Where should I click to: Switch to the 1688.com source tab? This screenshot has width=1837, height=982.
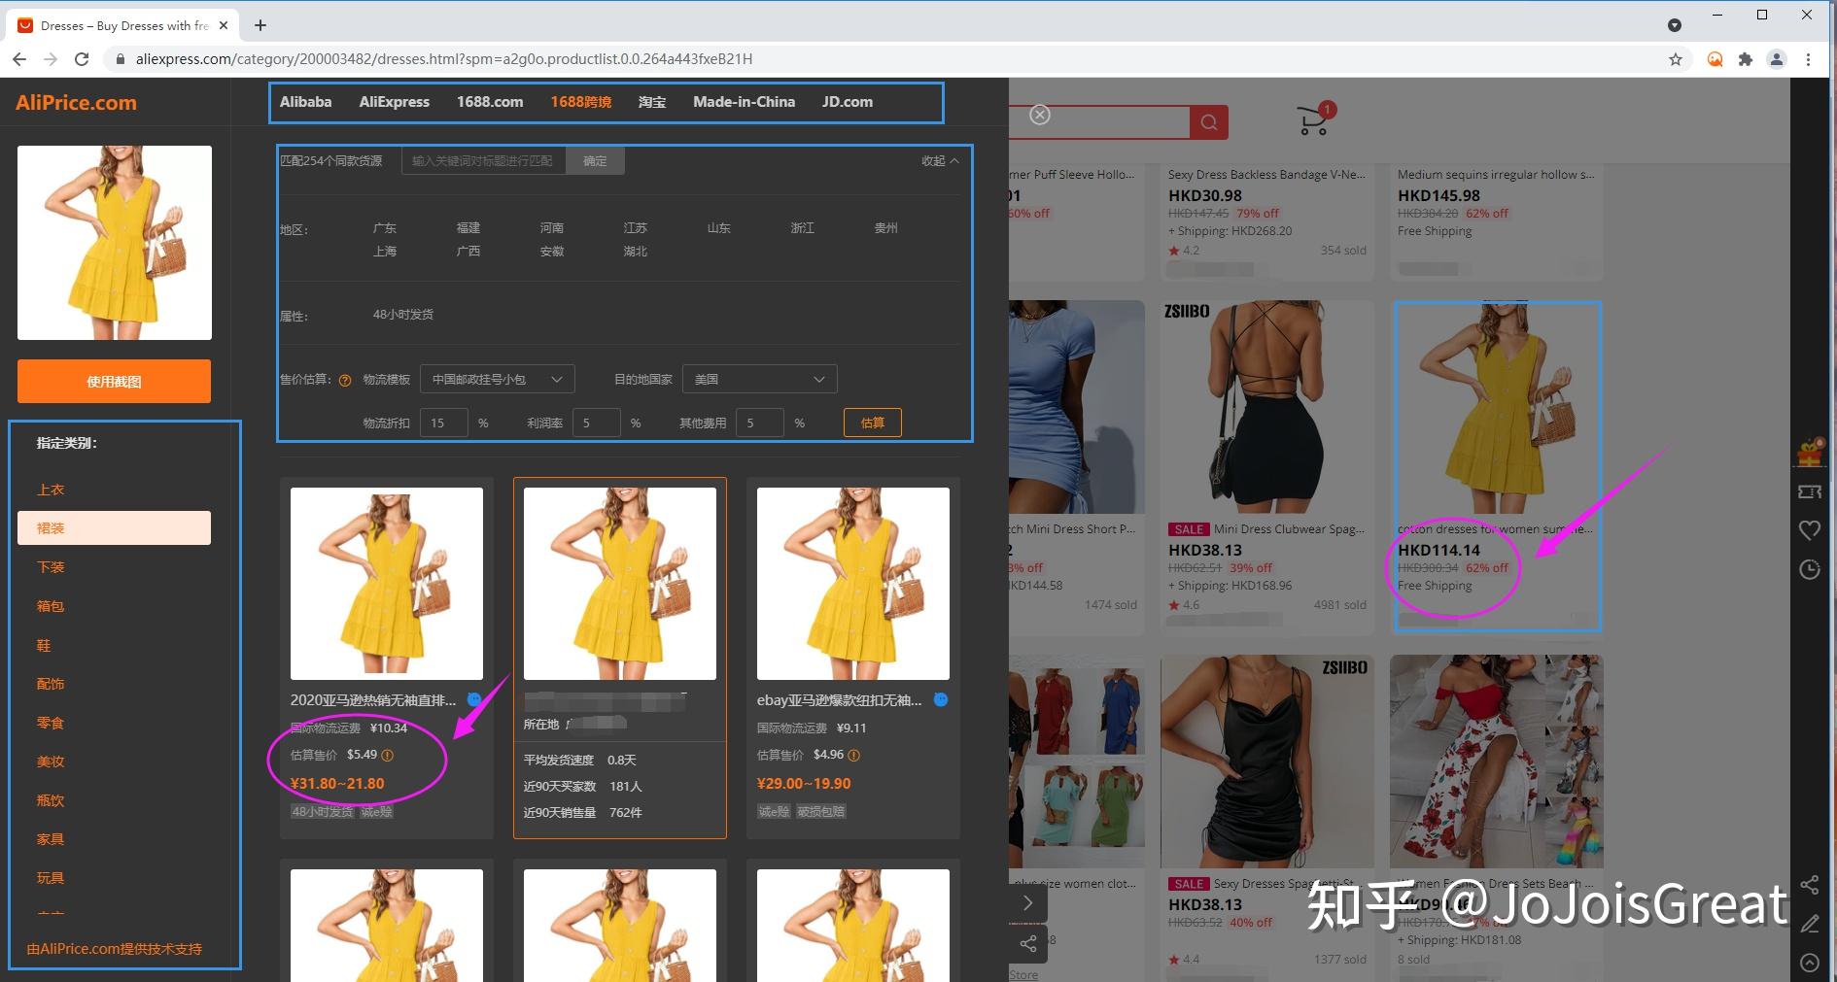click(490, 102)
